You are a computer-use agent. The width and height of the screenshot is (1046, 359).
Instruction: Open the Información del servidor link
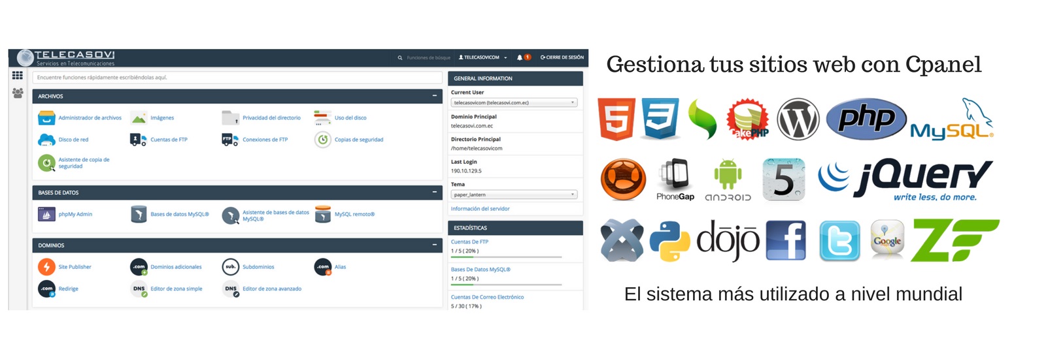(480, 209)
